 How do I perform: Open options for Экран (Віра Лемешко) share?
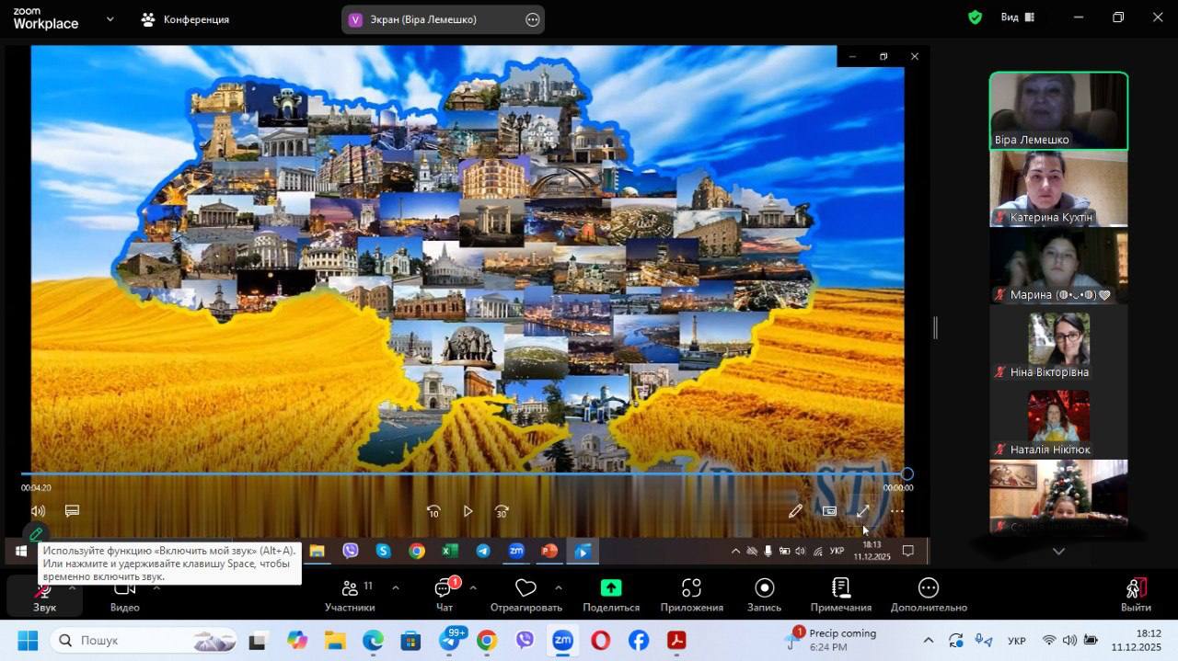[x=532, y=19]
